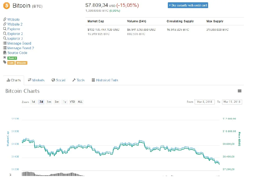Click the orange Mineable tag
This screenshot has height=177, width=253.
(x=21, y=63)
